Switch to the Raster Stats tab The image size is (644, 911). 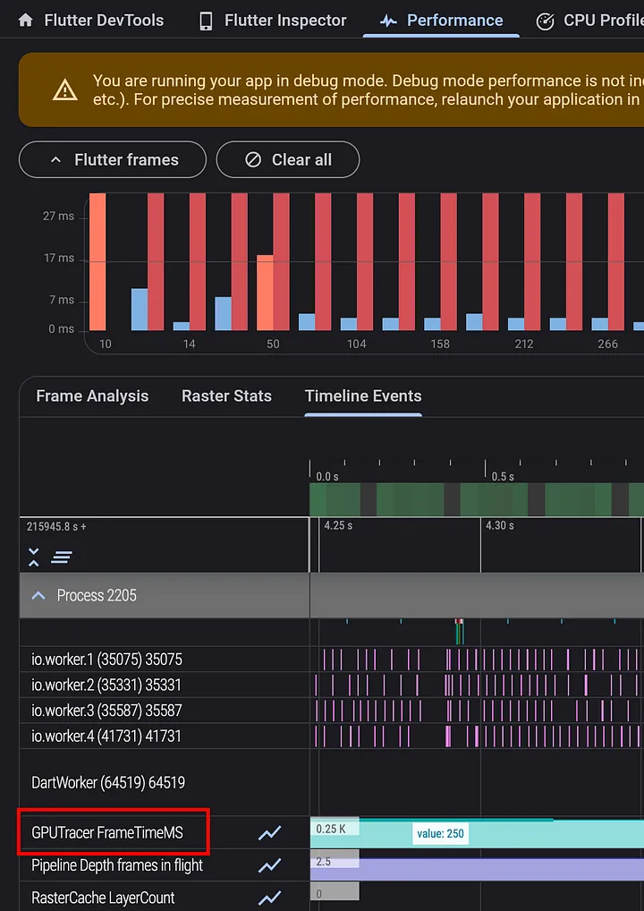[x=226, y=396]
